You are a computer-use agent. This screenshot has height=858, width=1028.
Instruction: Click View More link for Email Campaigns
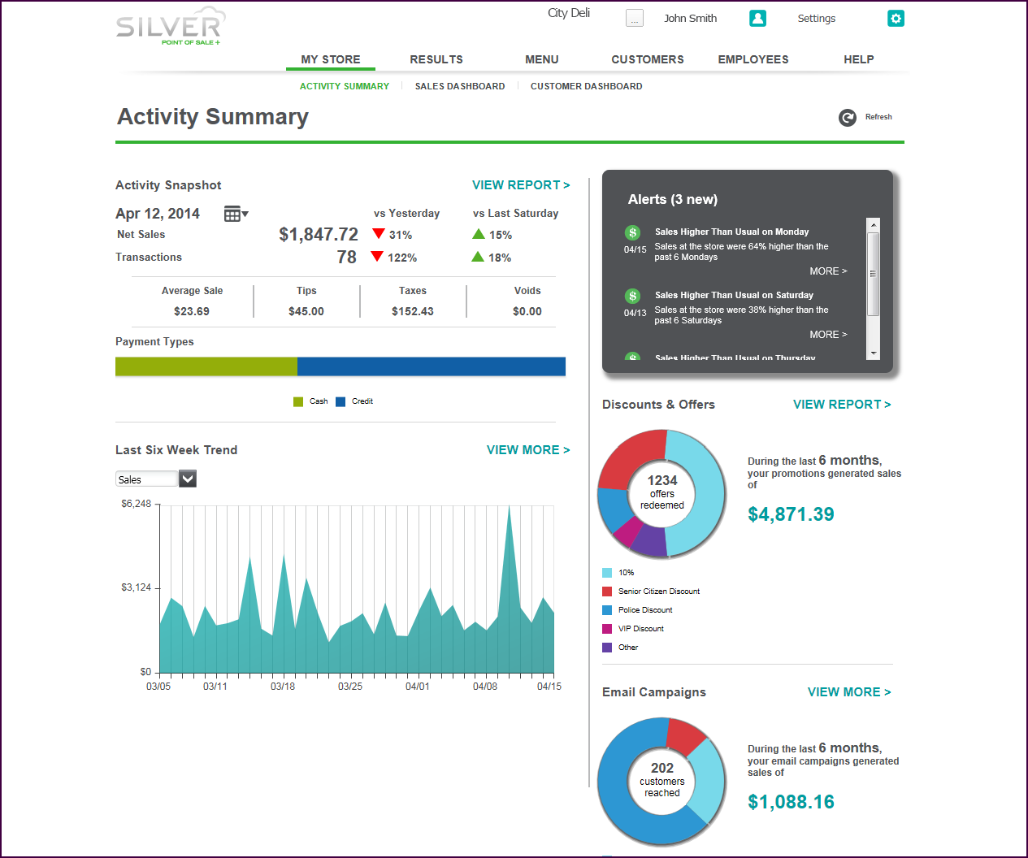849,692
